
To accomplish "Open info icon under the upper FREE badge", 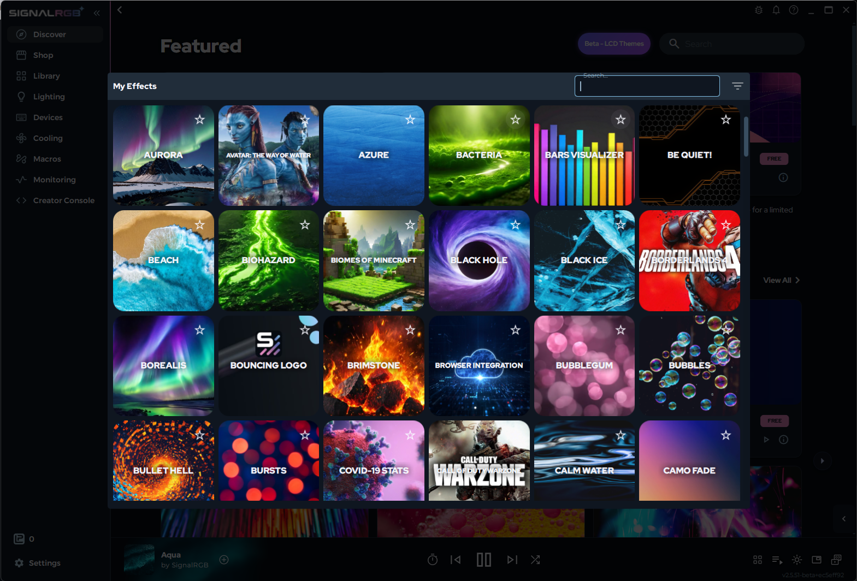I will [x=783, y=177].
